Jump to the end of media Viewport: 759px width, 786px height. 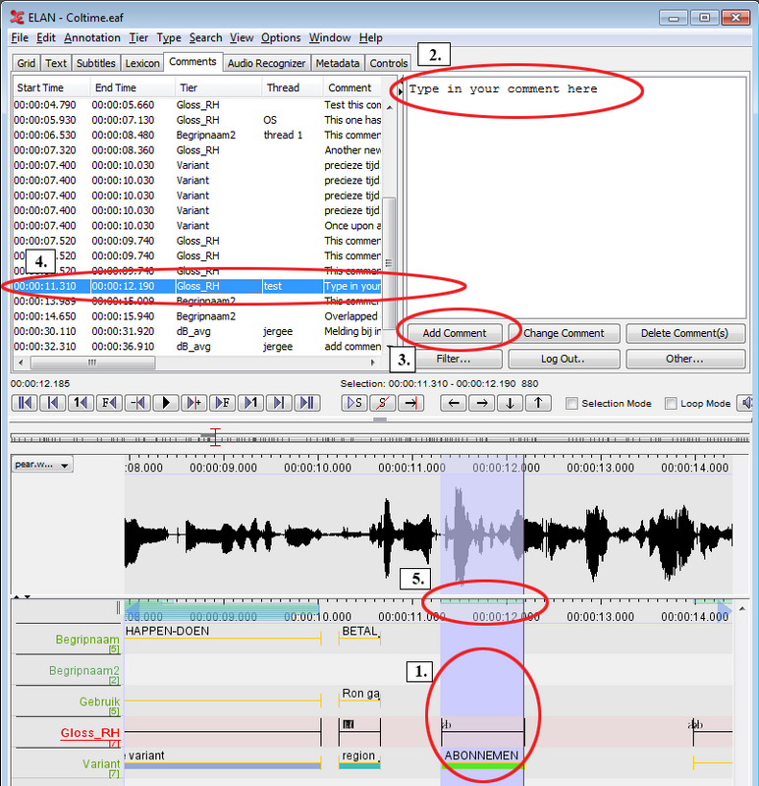tap(308, 403)
